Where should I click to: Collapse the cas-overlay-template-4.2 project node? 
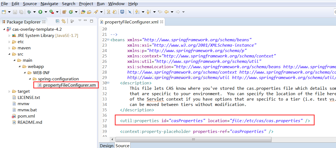[4, 29]
